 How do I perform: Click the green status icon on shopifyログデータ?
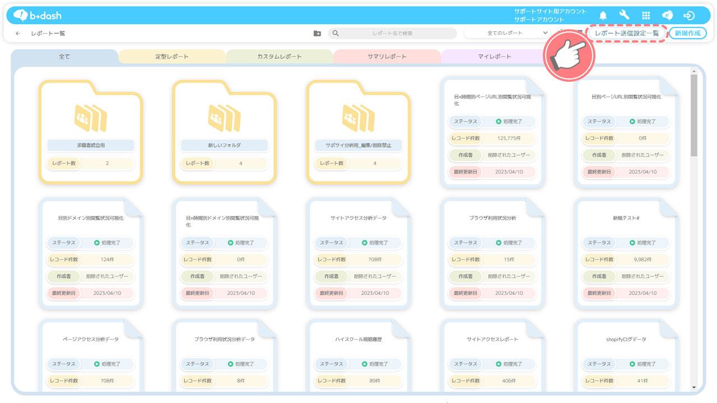632,364
